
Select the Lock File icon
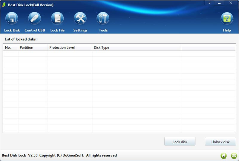[x=57, y=18]
